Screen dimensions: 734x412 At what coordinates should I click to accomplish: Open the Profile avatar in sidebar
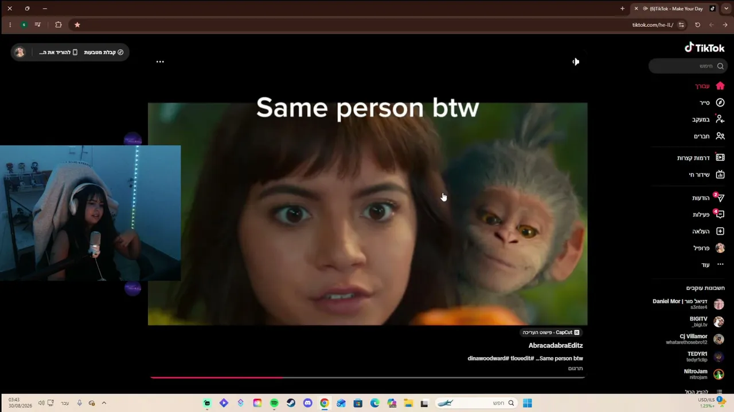click(720, 248)
